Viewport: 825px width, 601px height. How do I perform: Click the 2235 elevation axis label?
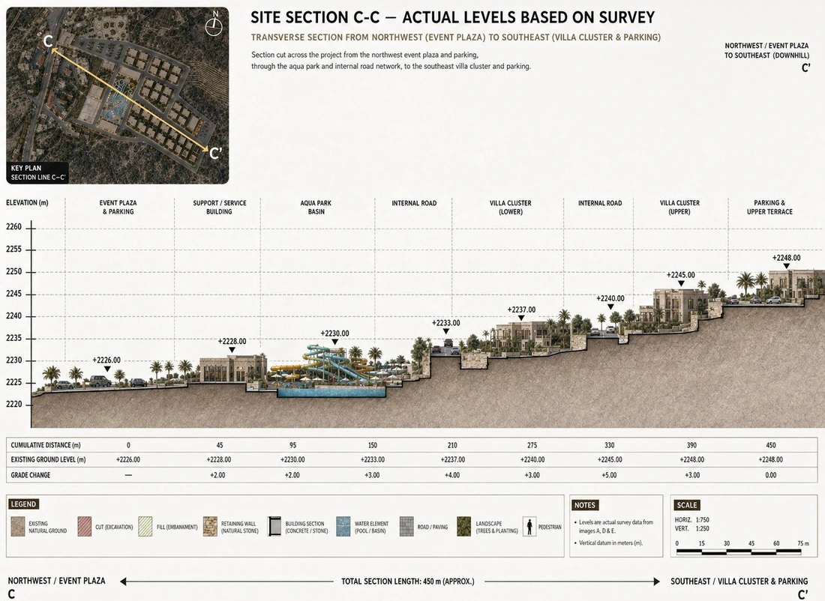coord(14,338)
